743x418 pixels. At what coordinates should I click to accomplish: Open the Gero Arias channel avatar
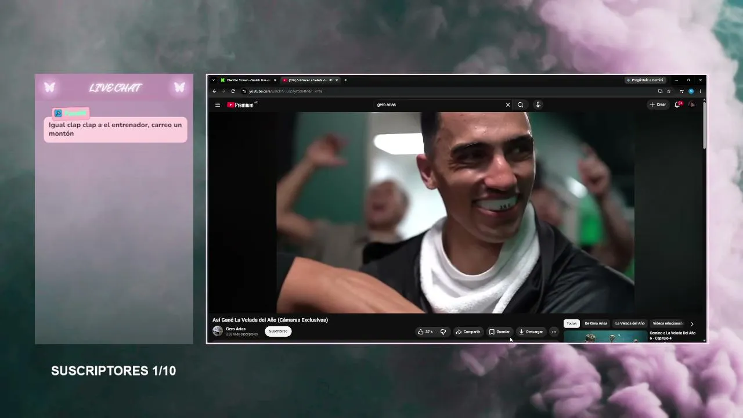pyautogui.click(x=218, y=331)
